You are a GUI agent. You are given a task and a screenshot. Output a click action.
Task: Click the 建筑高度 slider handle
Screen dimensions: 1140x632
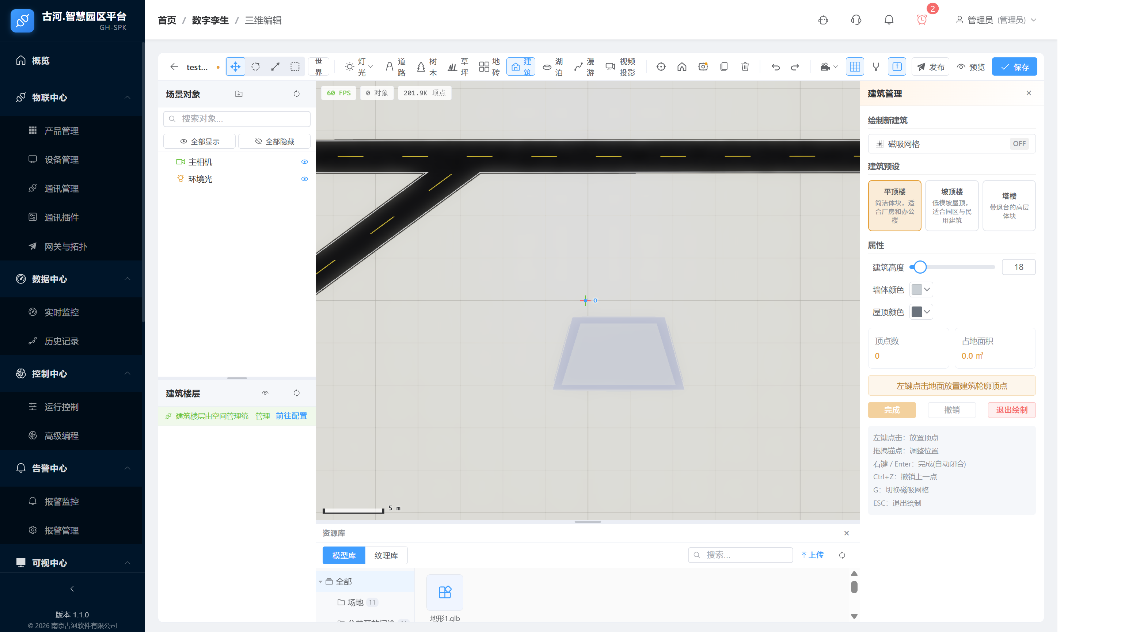coord(920,267)
